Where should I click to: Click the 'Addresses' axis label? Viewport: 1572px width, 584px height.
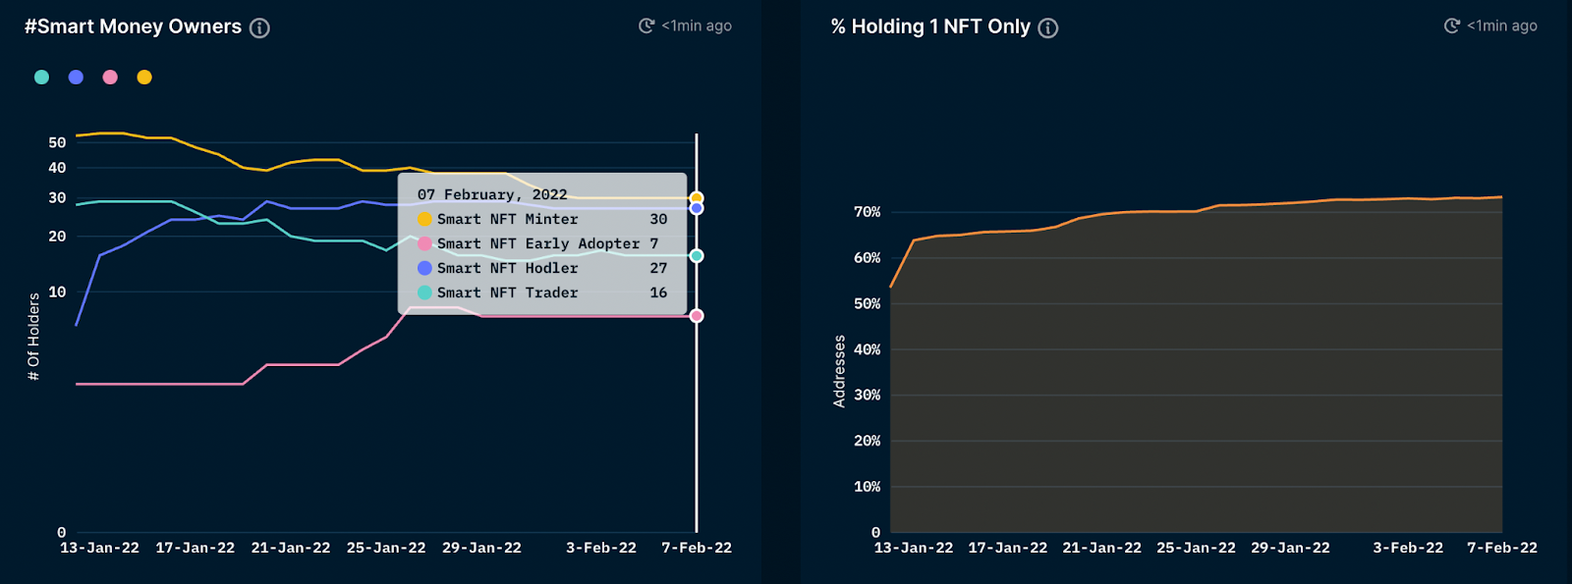(839, 371)
